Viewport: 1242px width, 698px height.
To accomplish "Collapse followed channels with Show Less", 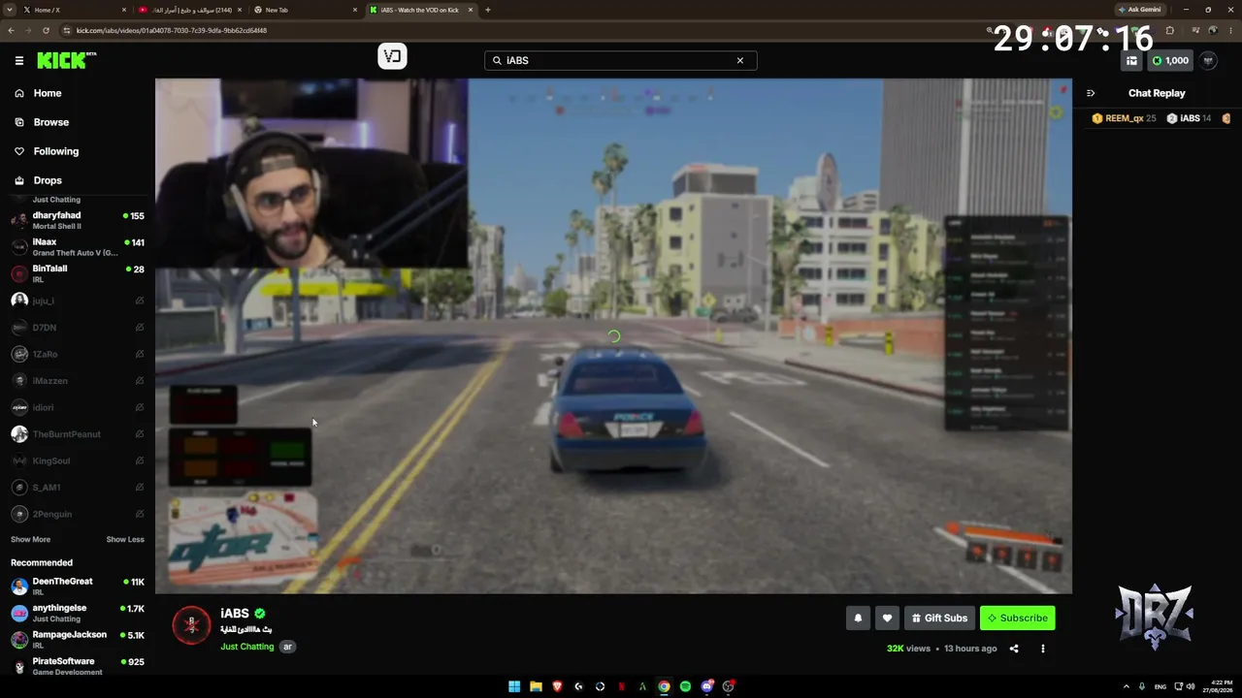I will [125, 539].
